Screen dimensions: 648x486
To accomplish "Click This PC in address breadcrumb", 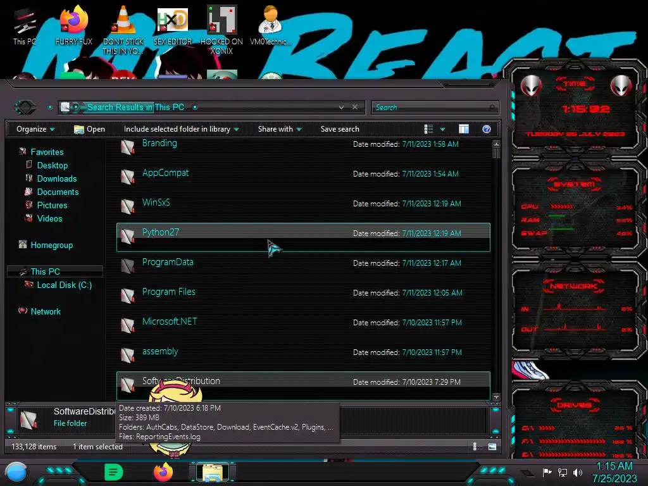I will tap(170, 108).
